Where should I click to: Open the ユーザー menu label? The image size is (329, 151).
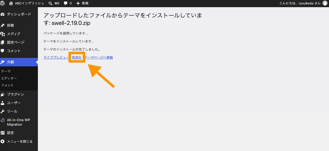click(14, 103)
